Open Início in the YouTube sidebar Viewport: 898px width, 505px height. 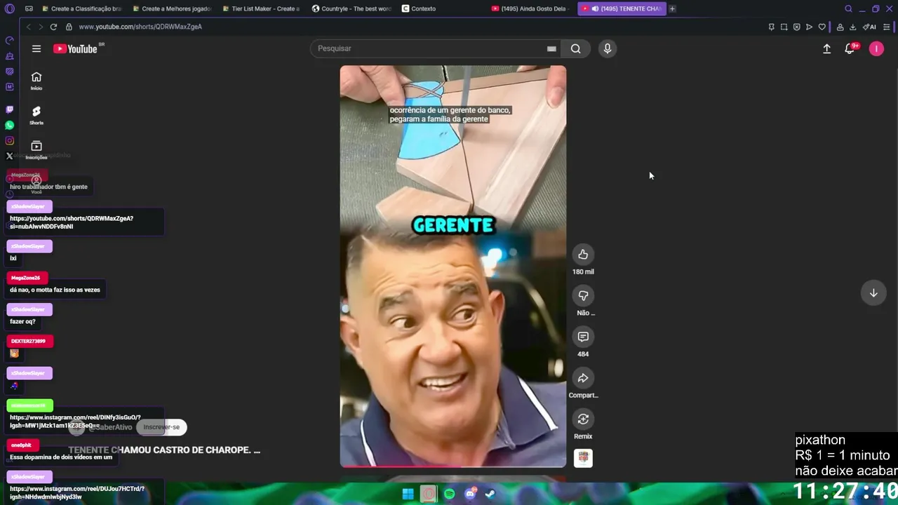click(x=36, y=81)
